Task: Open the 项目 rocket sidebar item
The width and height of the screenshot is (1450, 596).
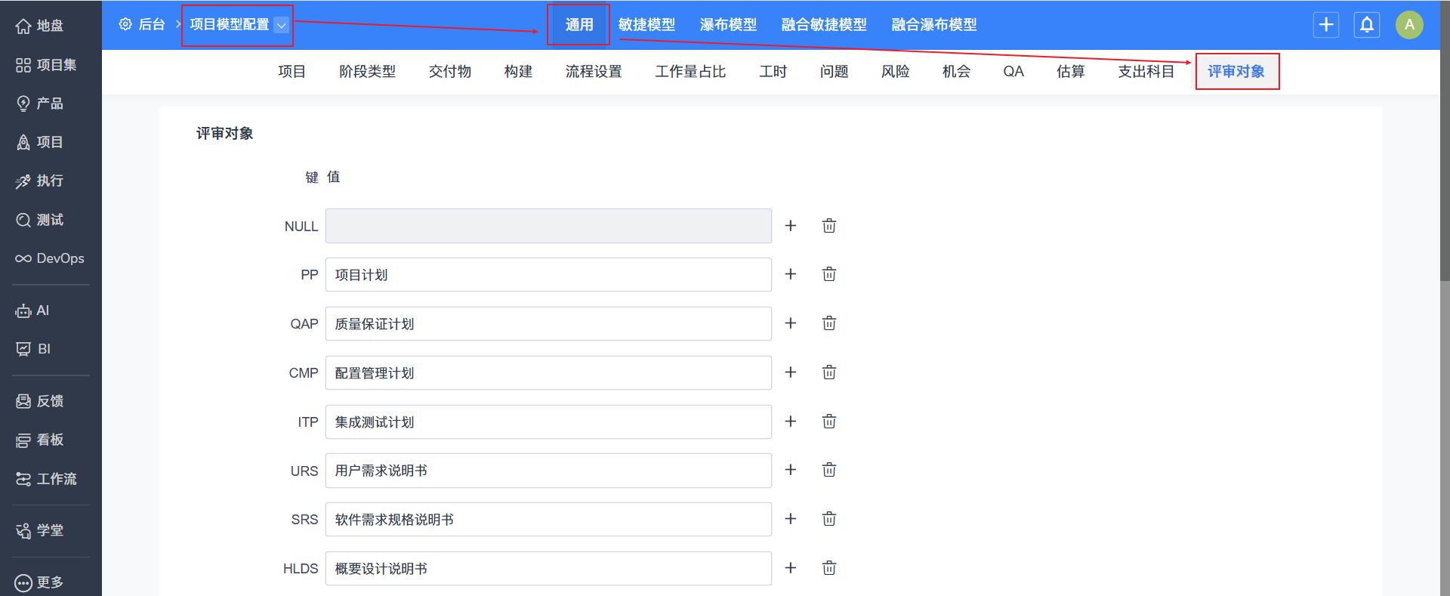Action: (39, 142)
